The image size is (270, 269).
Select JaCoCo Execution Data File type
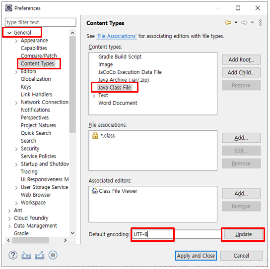coord(130,72)
